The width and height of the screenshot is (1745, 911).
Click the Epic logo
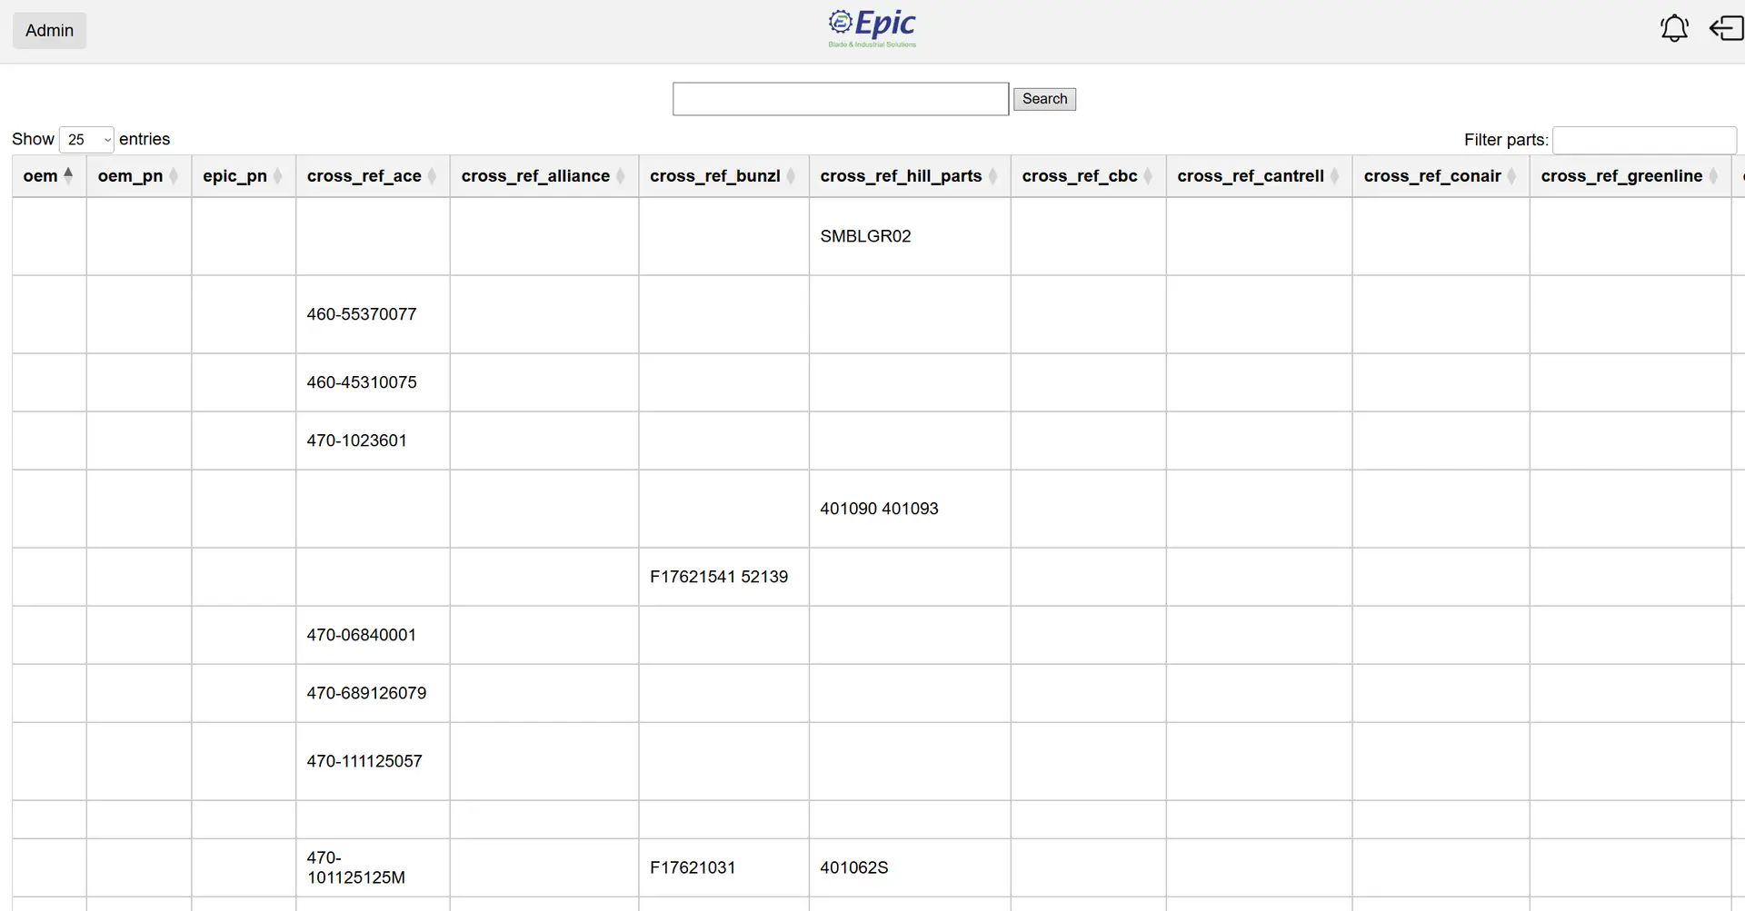click(x=872, y=29)
